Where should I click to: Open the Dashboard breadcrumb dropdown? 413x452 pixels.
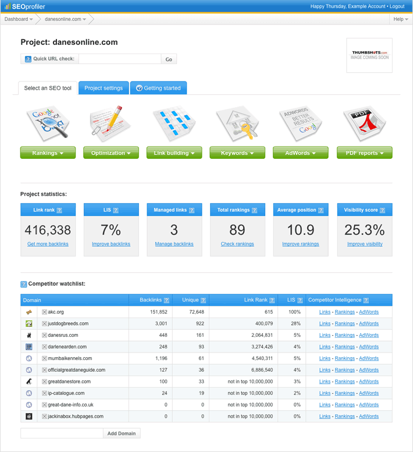pos(19,19)
